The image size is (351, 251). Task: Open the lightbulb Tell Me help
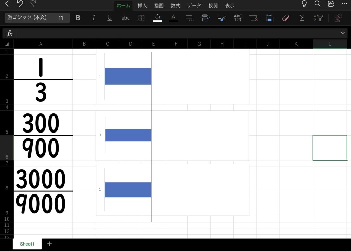[x=304, y=3]
